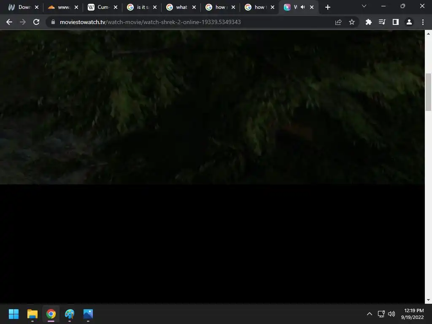Open a new tab

click(327, 7)
